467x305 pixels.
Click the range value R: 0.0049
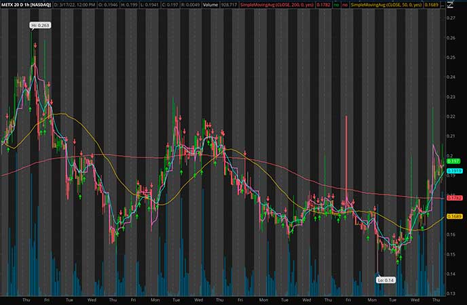click(x=190, y=5)
